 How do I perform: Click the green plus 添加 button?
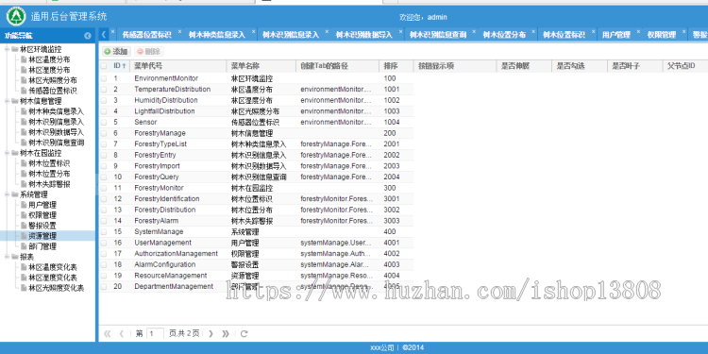point(116,52)
